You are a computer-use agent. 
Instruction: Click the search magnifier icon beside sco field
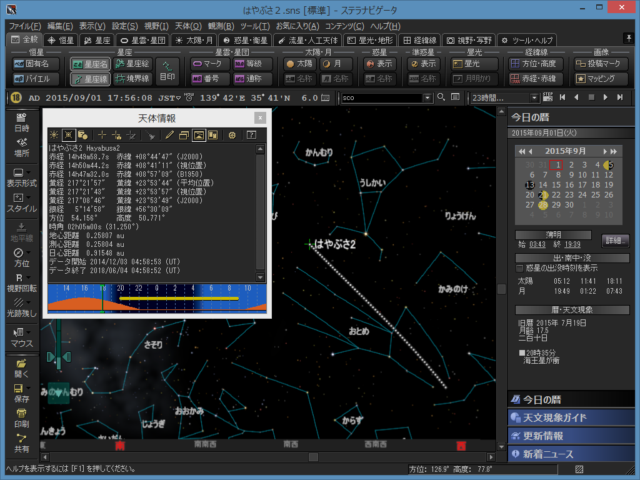point(441,97)
